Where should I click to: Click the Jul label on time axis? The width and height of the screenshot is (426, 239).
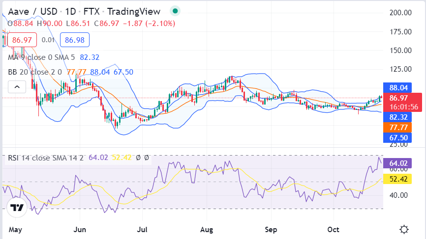tap(142, 230)
